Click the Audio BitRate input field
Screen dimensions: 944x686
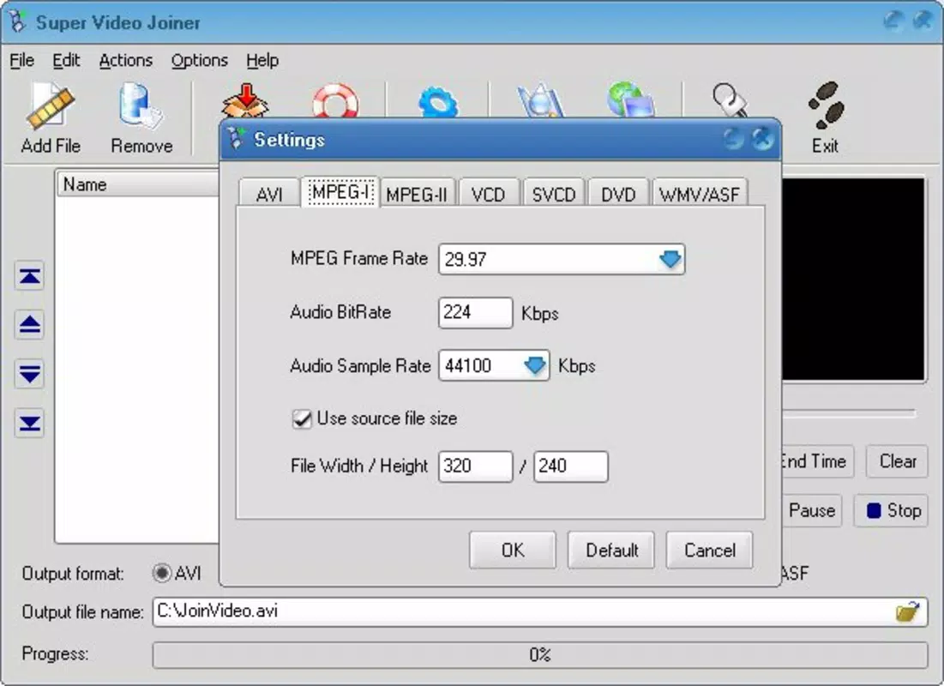(476, 313)
